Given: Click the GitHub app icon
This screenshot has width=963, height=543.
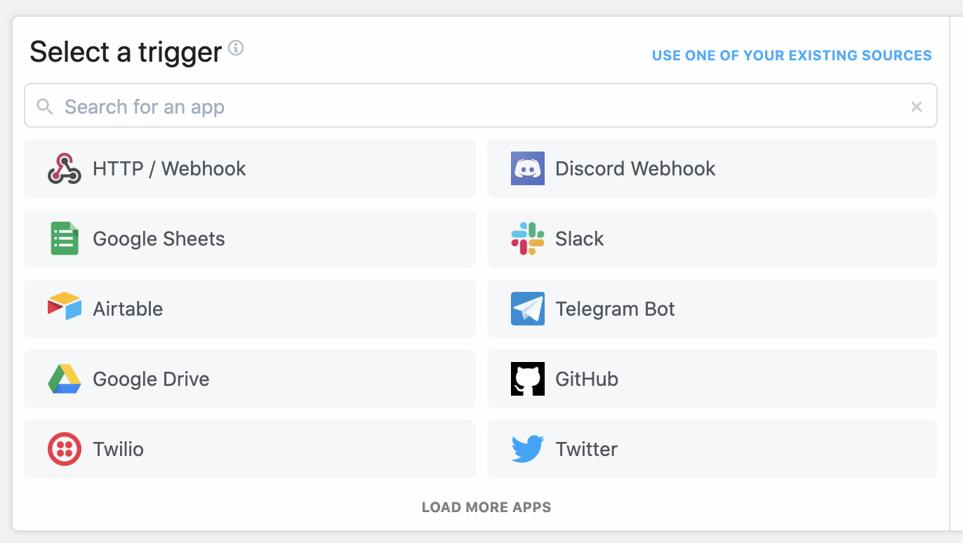Looking at the screenshot, I should pos(527,379).
